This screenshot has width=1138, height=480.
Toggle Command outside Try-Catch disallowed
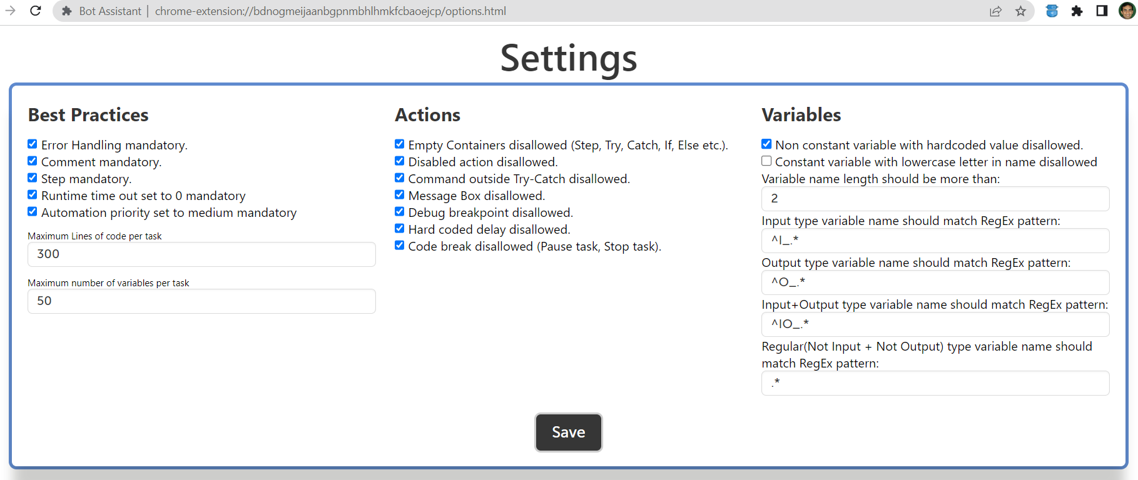(x=399, y=177)
